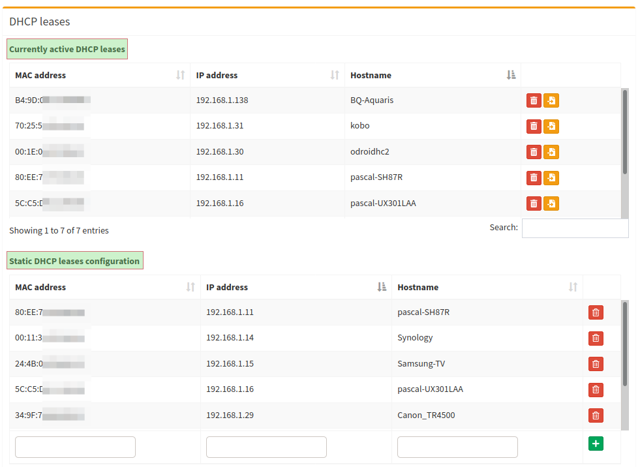Click the Static DHCP leases configuration heading

click(74, 261)
